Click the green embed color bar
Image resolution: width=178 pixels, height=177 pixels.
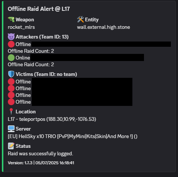[x=3, y=86]
